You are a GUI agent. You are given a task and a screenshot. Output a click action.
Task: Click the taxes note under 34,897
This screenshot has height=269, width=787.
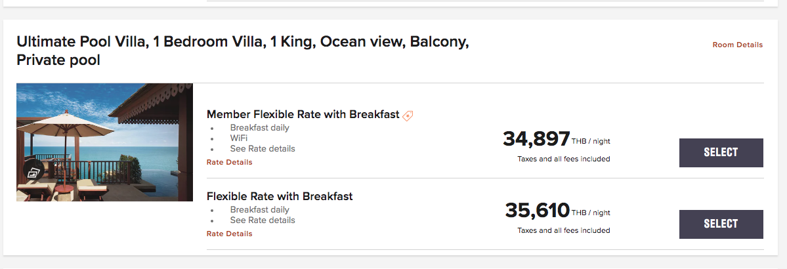pos(563,159)
